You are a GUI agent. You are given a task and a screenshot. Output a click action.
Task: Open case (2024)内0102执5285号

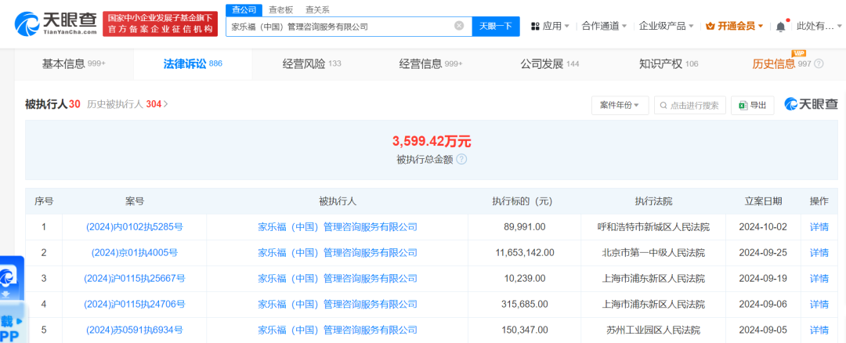point(135,227)
